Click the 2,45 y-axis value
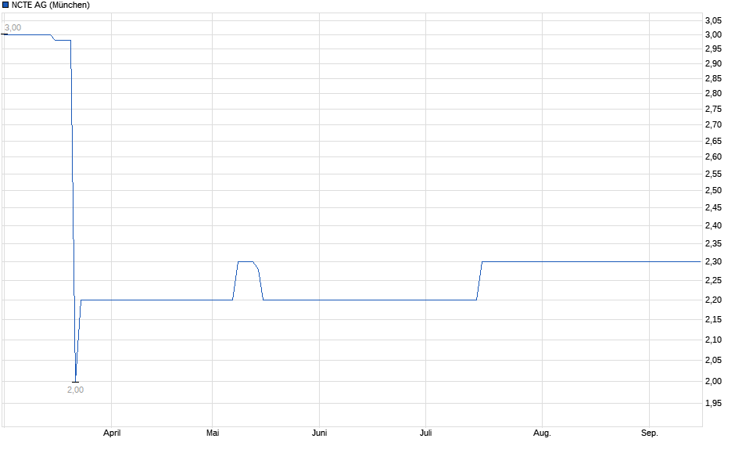The width and height of the screenshot is (735, 453). pyautogui.click(x=713, y=208)
